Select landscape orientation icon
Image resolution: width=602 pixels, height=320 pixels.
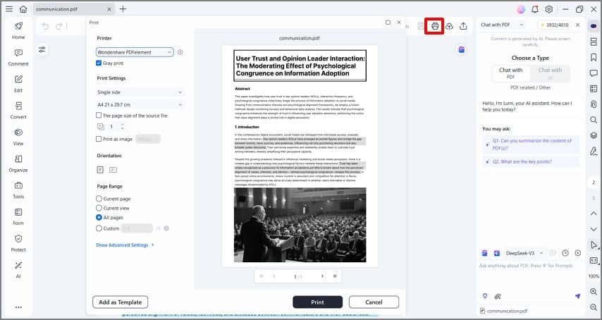coord(113,170)
